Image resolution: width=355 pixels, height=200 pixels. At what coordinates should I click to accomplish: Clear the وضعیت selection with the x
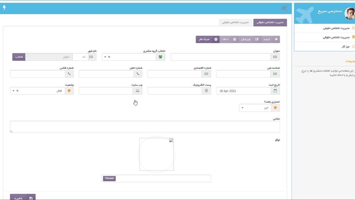17,91
